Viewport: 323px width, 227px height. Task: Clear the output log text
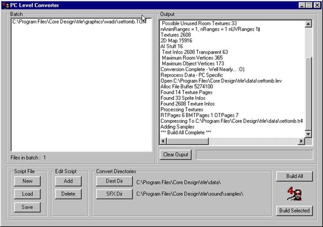[176, 155]
